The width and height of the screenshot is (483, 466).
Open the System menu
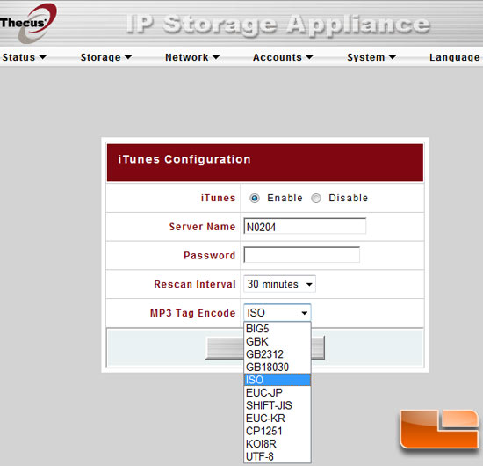click(x=371, y=57)
